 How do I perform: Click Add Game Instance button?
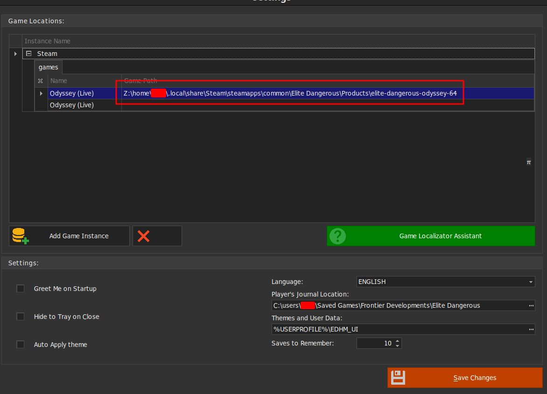pos(69,236)
